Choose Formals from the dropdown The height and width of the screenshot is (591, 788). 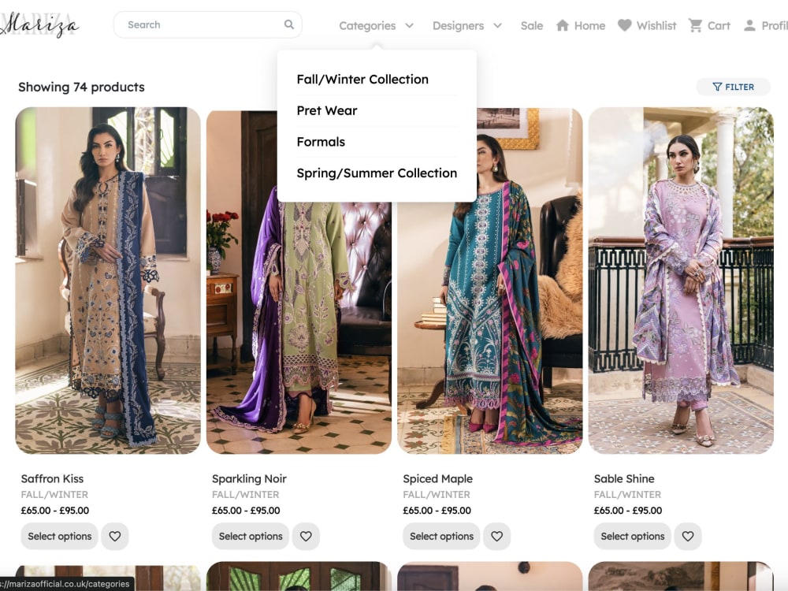pyautogui.click(x=322, y=142)
